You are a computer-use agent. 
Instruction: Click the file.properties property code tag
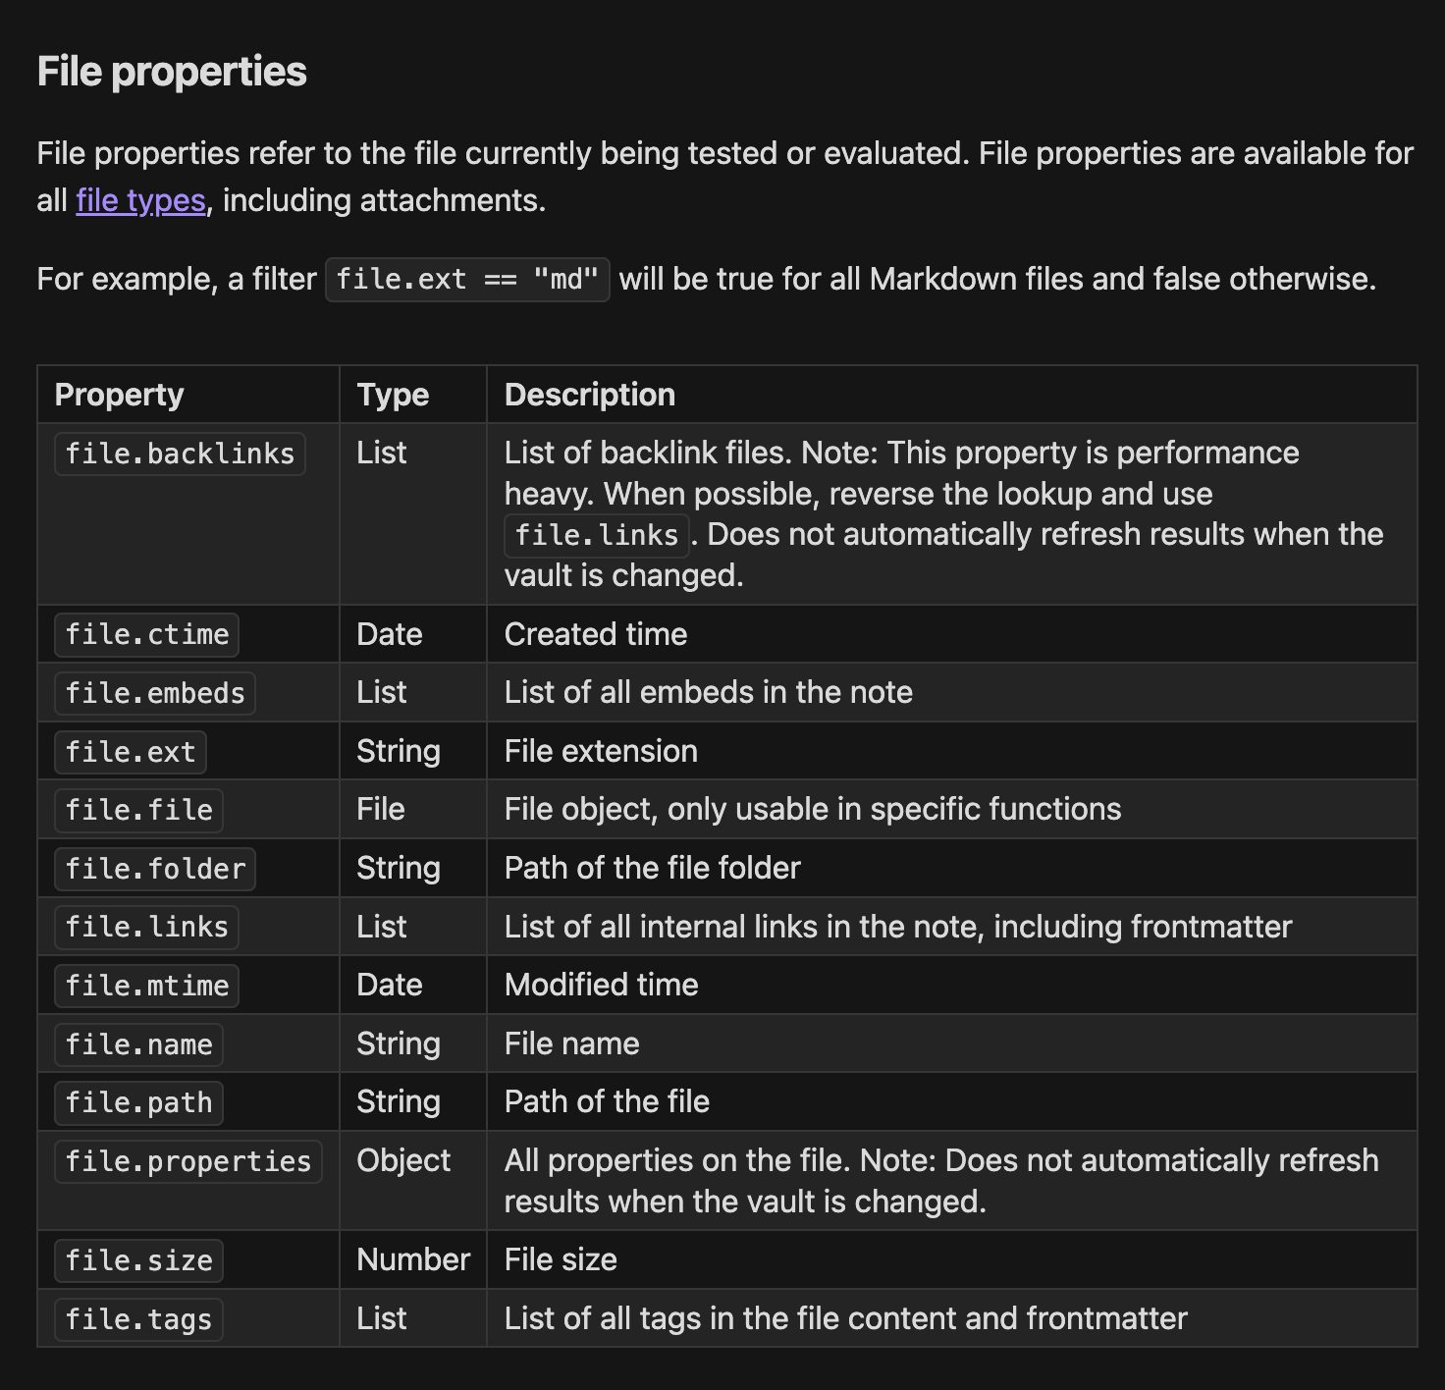click(x=187, y=1161)
